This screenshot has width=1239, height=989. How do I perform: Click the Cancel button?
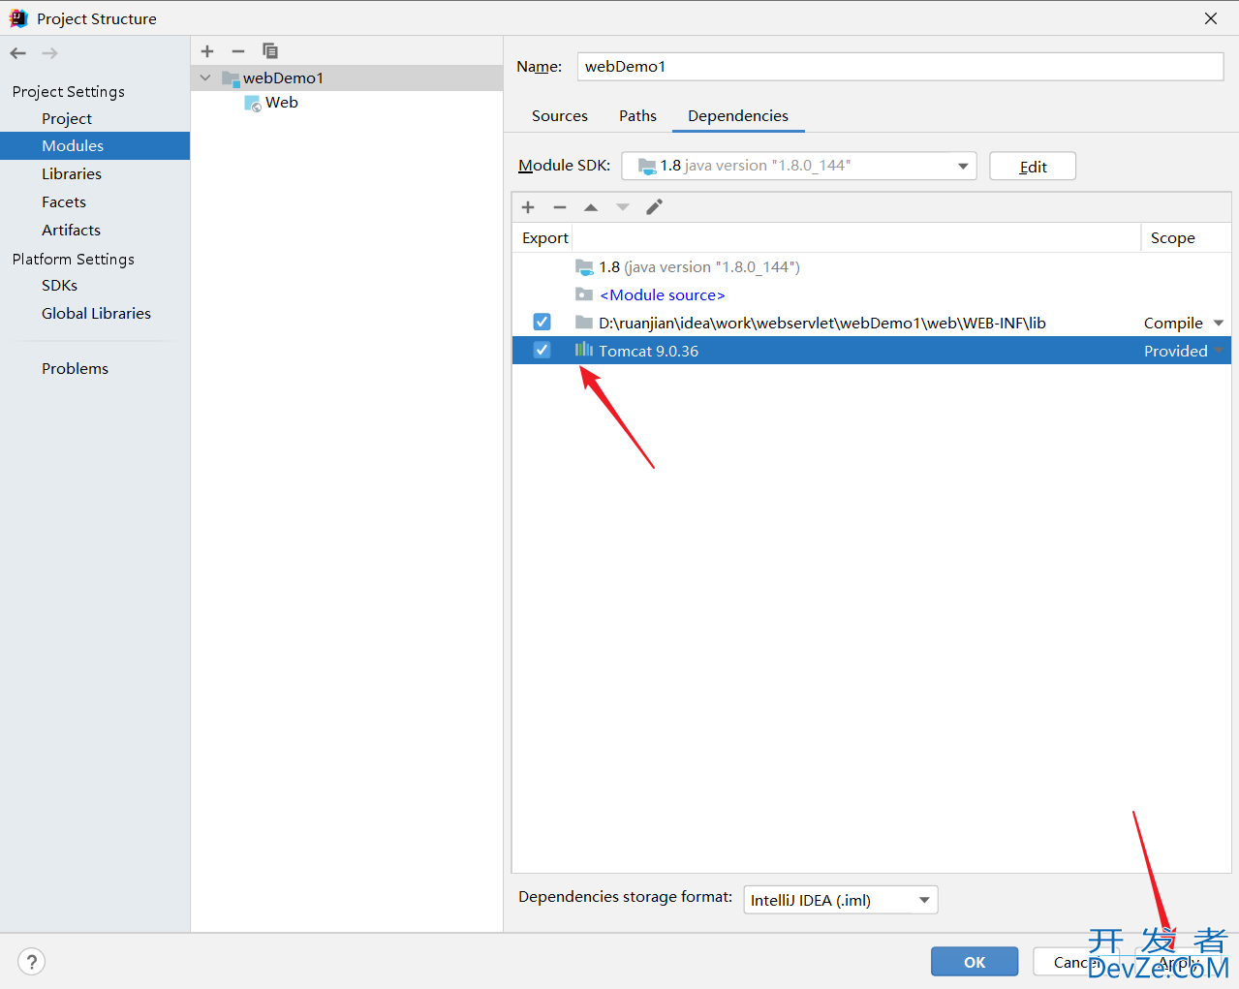coord(1076,962)
